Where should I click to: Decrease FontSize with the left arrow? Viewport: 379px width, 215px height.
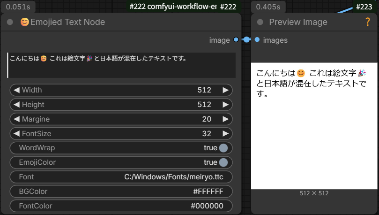(16, 134)
